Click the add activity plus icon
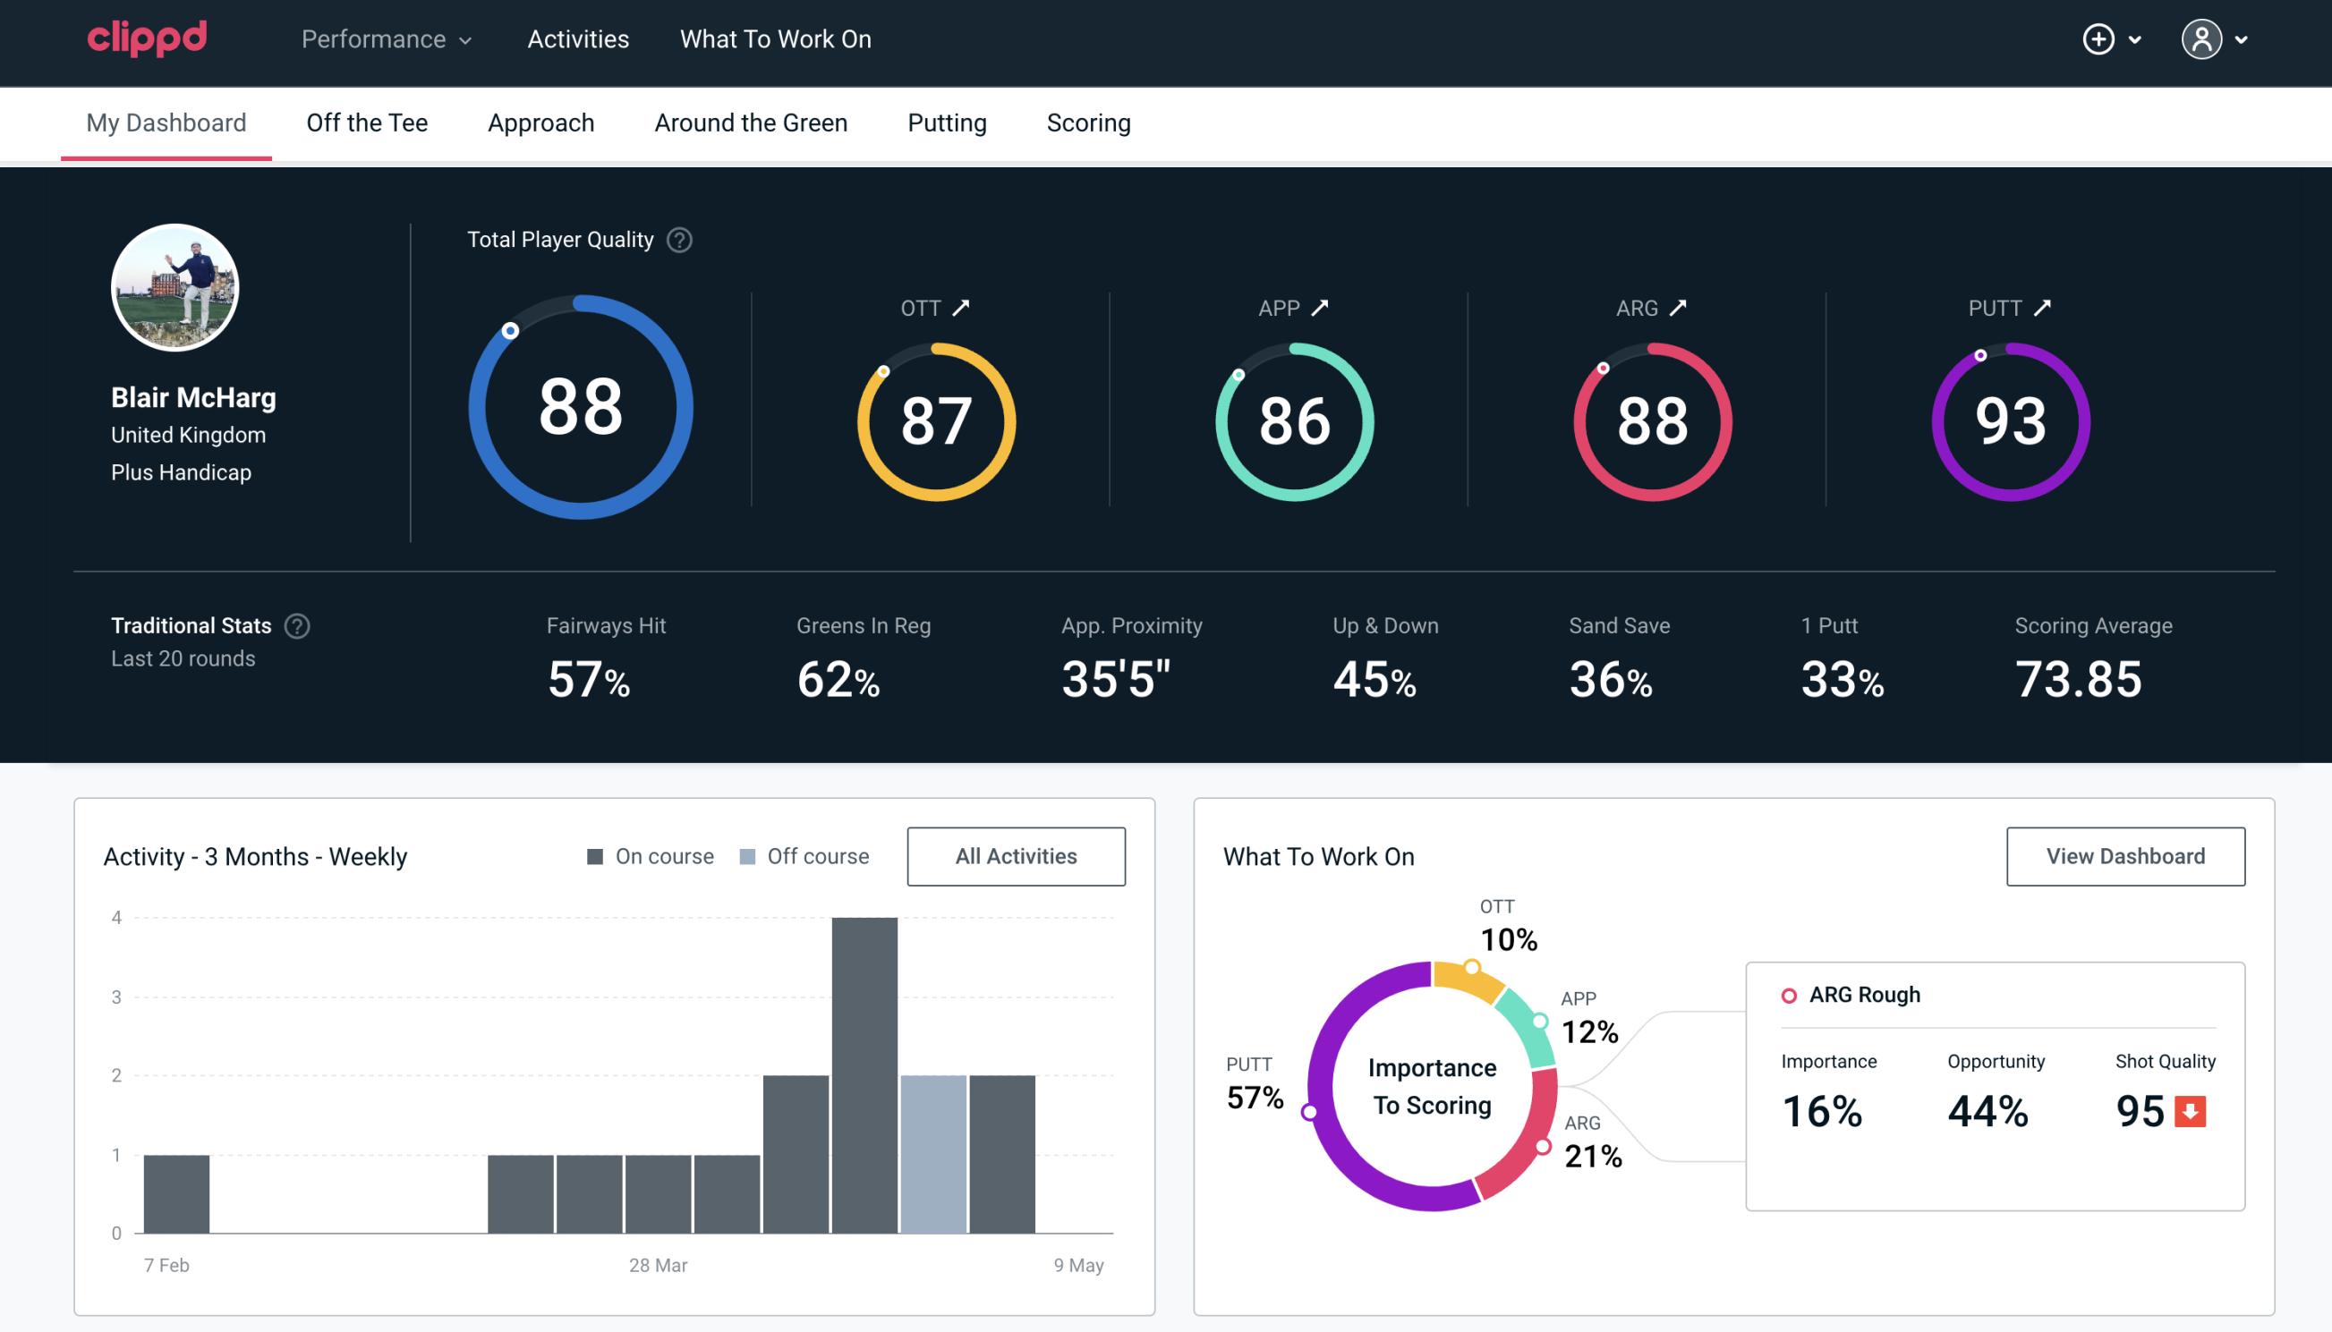 point(2101,38)
